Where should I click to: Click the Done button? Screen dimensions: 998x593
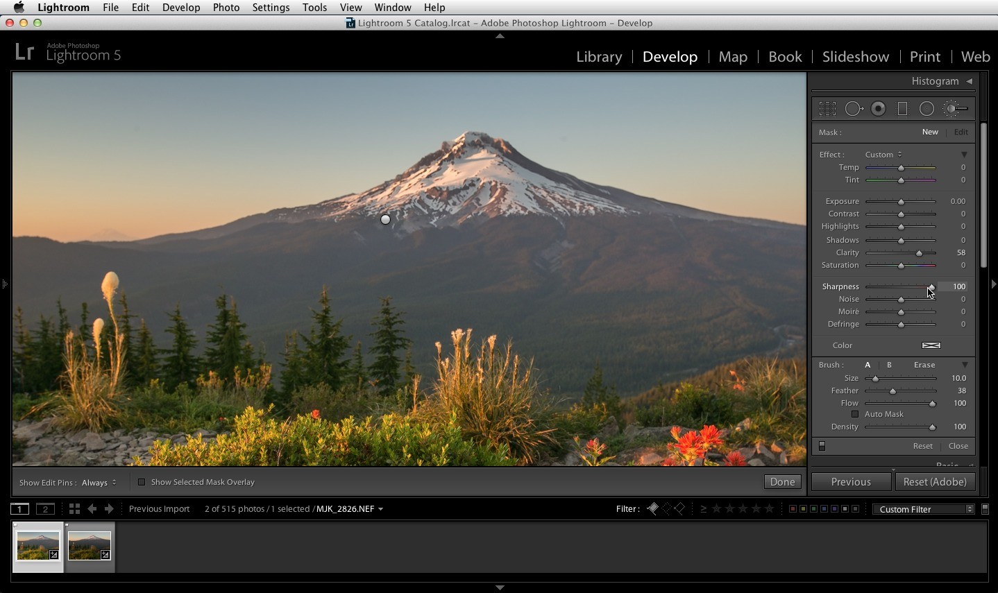782,482
